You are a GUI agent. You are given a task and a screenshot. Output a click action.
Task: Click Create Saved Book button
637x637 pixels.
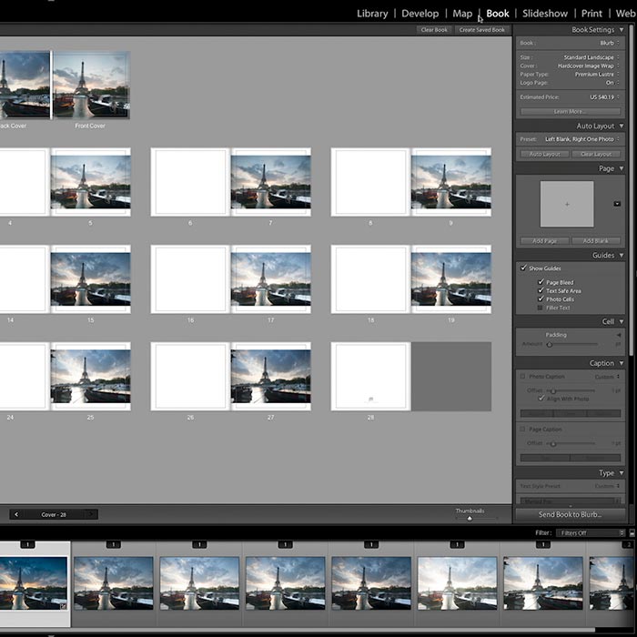(x=481, y=30)
